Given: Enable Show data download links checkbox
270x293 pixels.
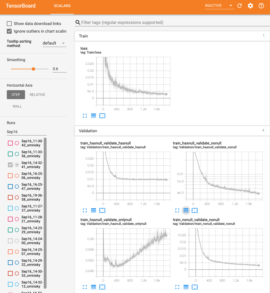Looking at the screenshot, I should click(9, 24).
